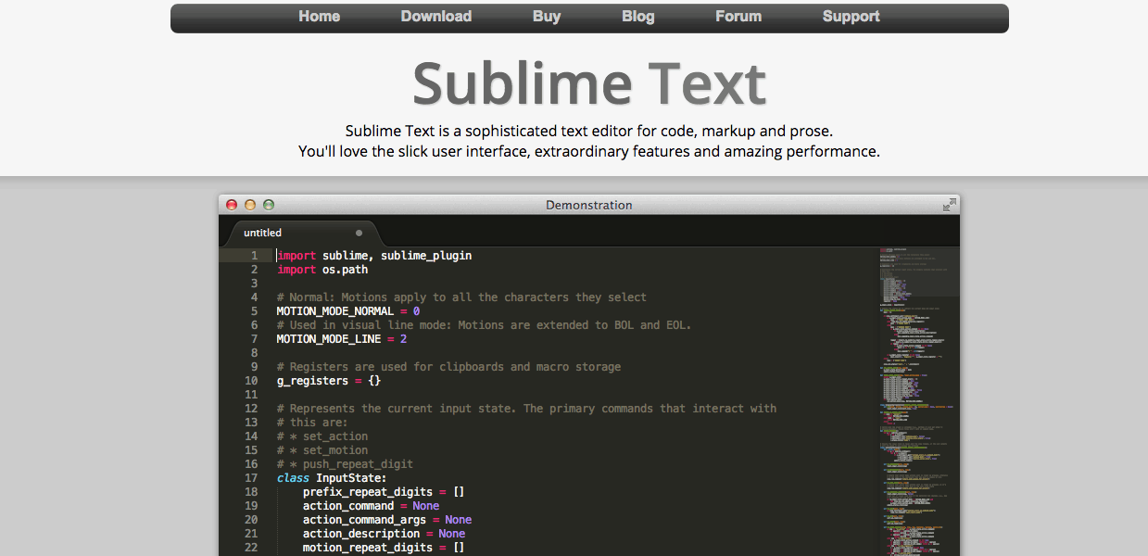Go to the Download page

point(435,17)
